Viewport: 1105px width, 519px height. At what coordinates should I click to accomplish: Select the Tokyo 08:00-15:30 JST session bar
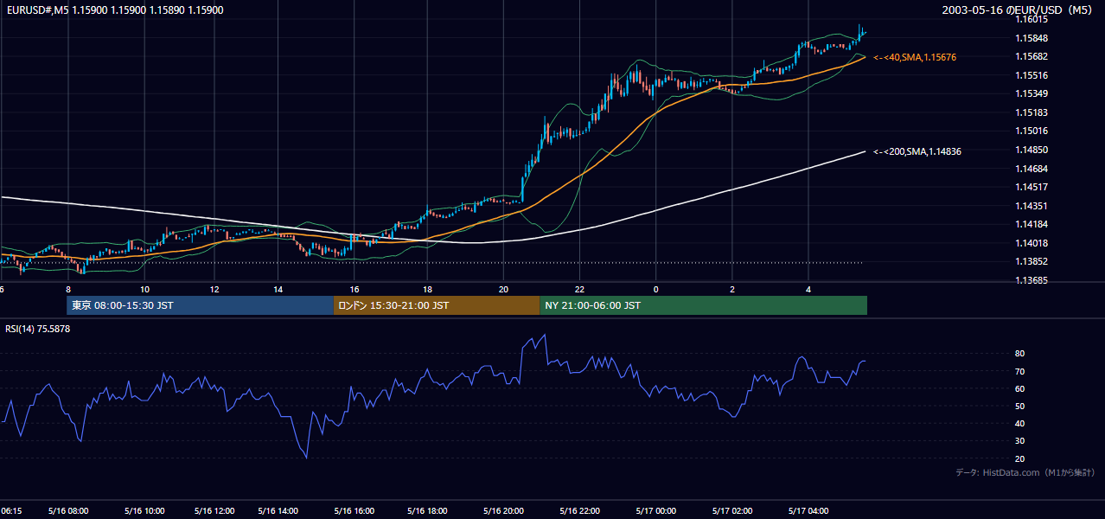200,305
